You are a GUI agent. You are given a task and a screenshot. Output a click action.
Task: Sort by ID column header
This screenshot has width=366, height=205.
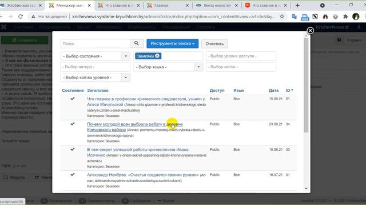[x=289, y=90]
